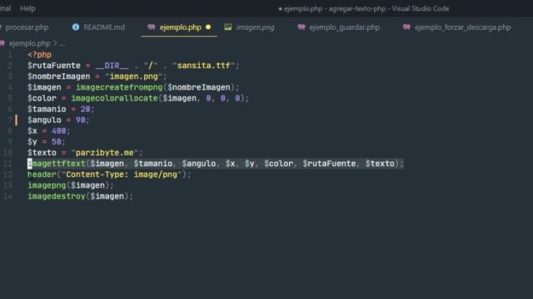
Task: Click the PHP icon on ejemplo_forzar_descarga.php tab
Action: 406,27
